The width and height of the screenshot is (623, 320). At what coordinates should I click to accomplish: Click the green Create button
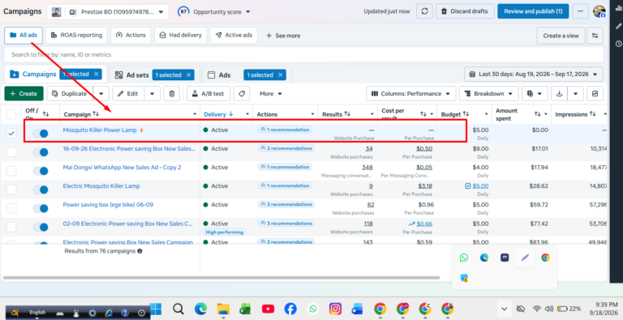click(x=24, y=94)
